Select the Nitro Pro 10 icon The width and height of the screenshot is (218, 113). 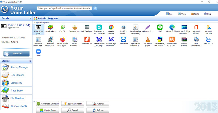[x=87, y=39]
